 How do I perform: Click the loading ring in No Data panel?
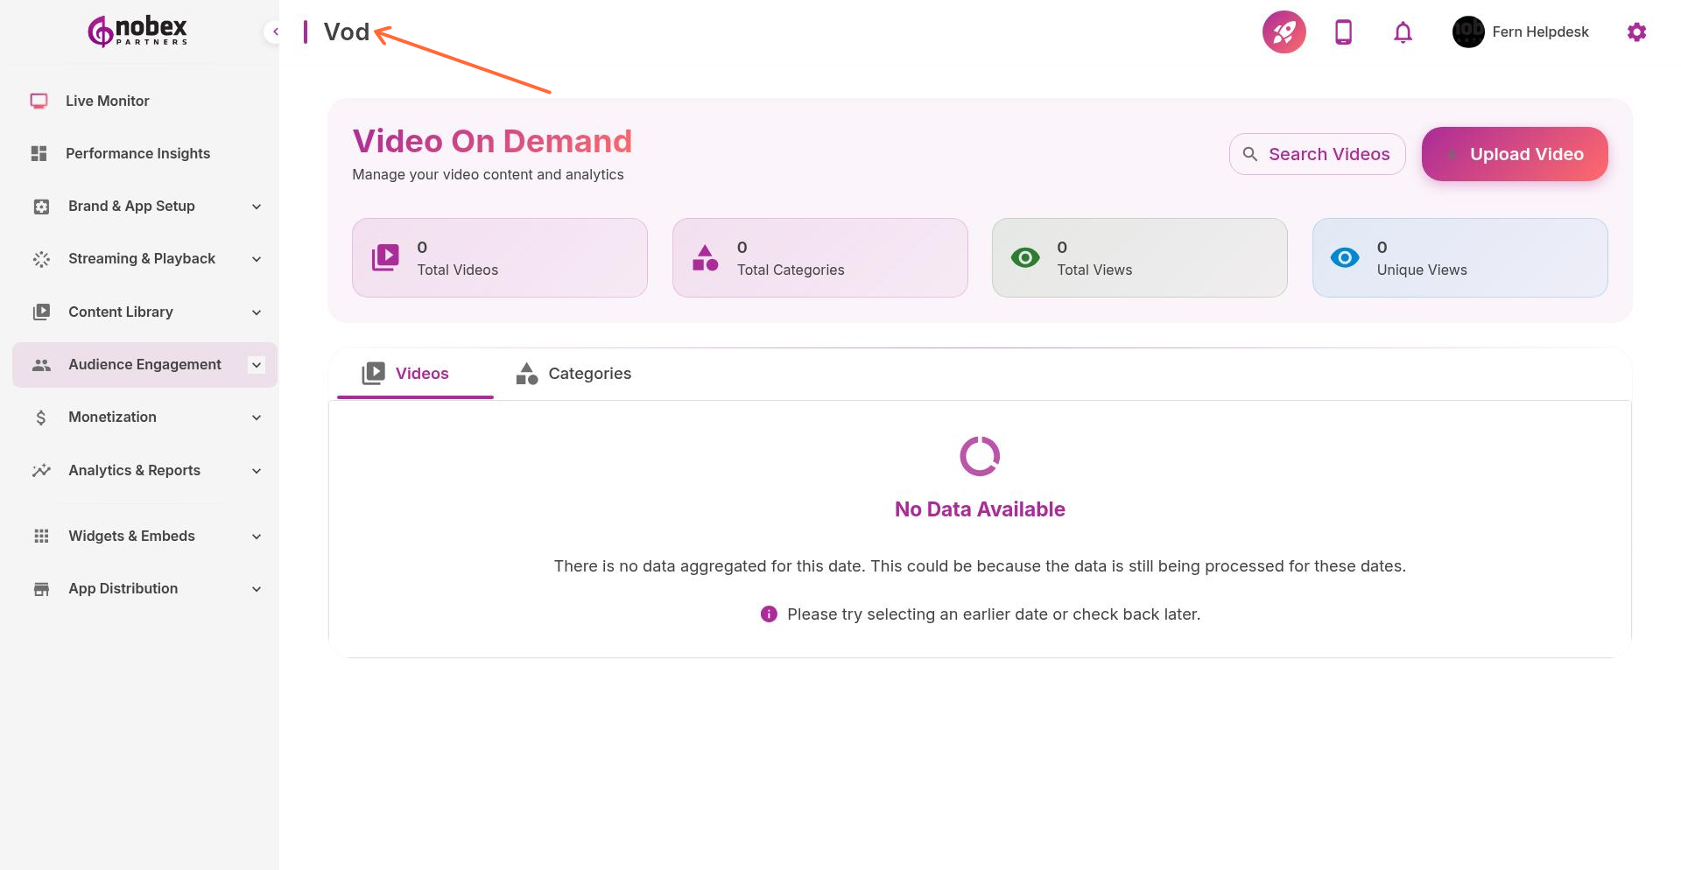[979, 455]
